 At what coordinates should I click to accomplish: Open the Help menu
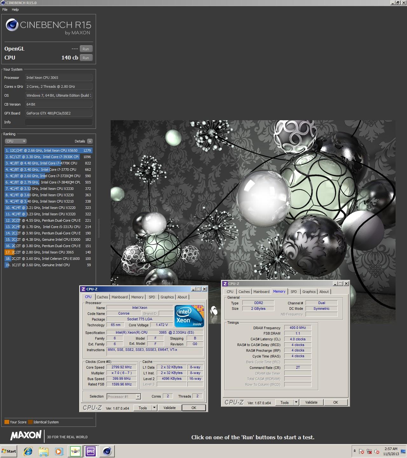15,10
